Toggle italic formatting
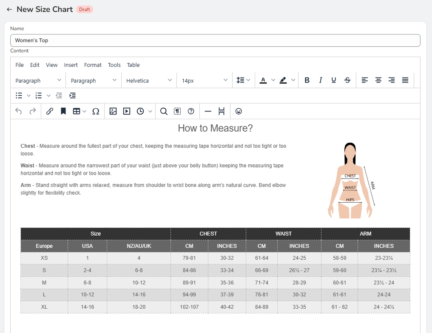The width and height of the screenshot is (432, 333). (321, 80)
